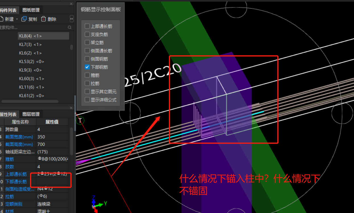Enable the 箍筋 display checkbox
Image resolution: width=354 pixels, height=213 pixels.
[87, 75]
